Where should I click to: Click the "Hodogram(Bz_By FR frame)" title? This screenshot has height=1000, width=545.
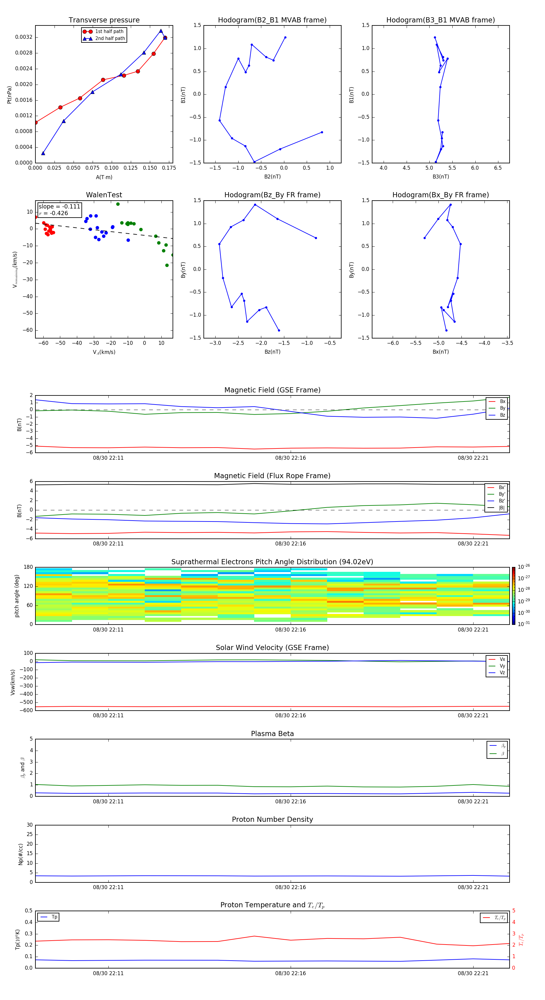[x=272, y=195]
